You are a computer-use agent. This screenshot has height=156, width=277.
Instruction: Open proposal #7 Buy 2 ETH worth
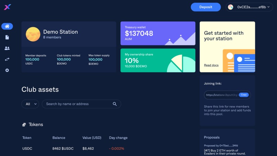(x=225, y=152)
